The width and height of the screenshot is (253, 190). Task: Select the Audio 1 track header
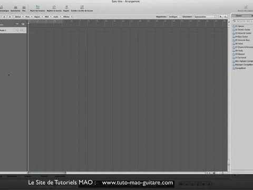click(13, 30)
